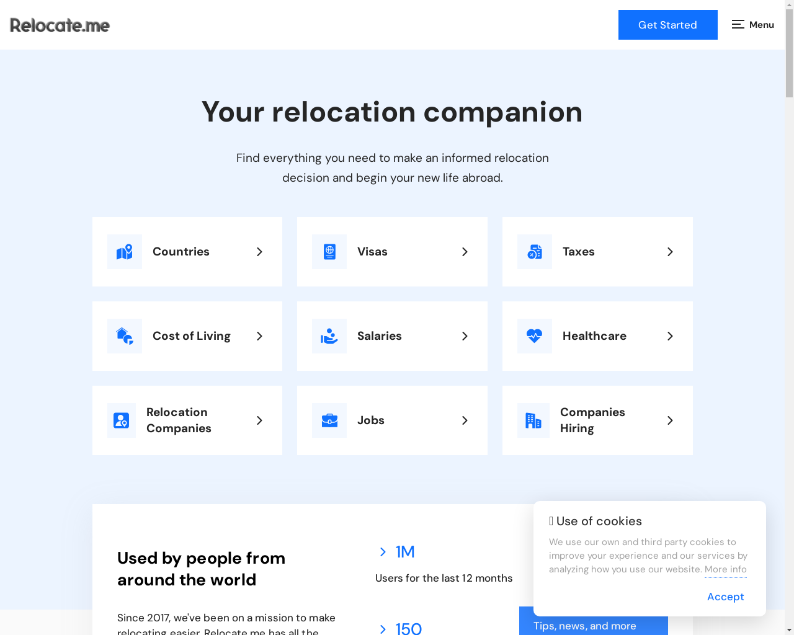
Task: Click the Salaries card chevron
Action: 465,336
